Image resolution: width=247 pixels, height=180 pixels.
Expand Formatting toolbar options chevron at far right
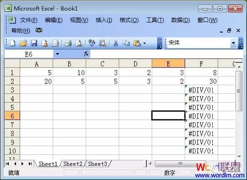(241, 43)
